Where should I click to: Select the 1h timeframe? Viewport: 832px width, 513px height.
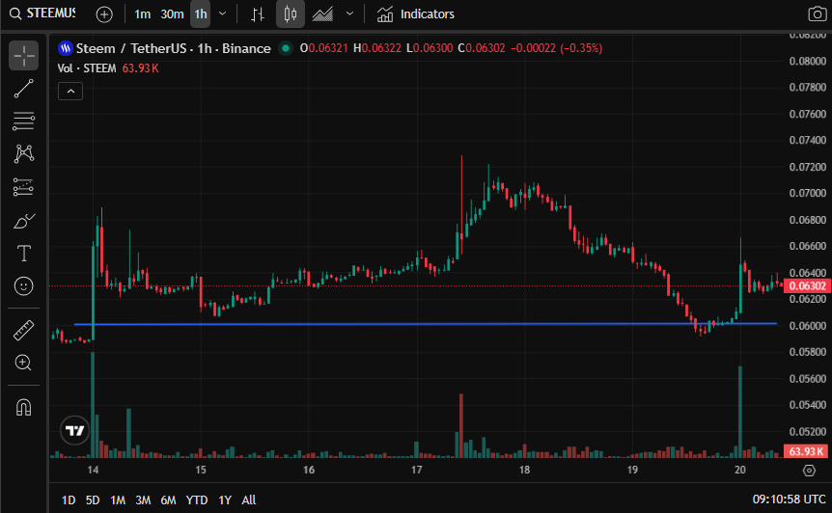point(201,14)
